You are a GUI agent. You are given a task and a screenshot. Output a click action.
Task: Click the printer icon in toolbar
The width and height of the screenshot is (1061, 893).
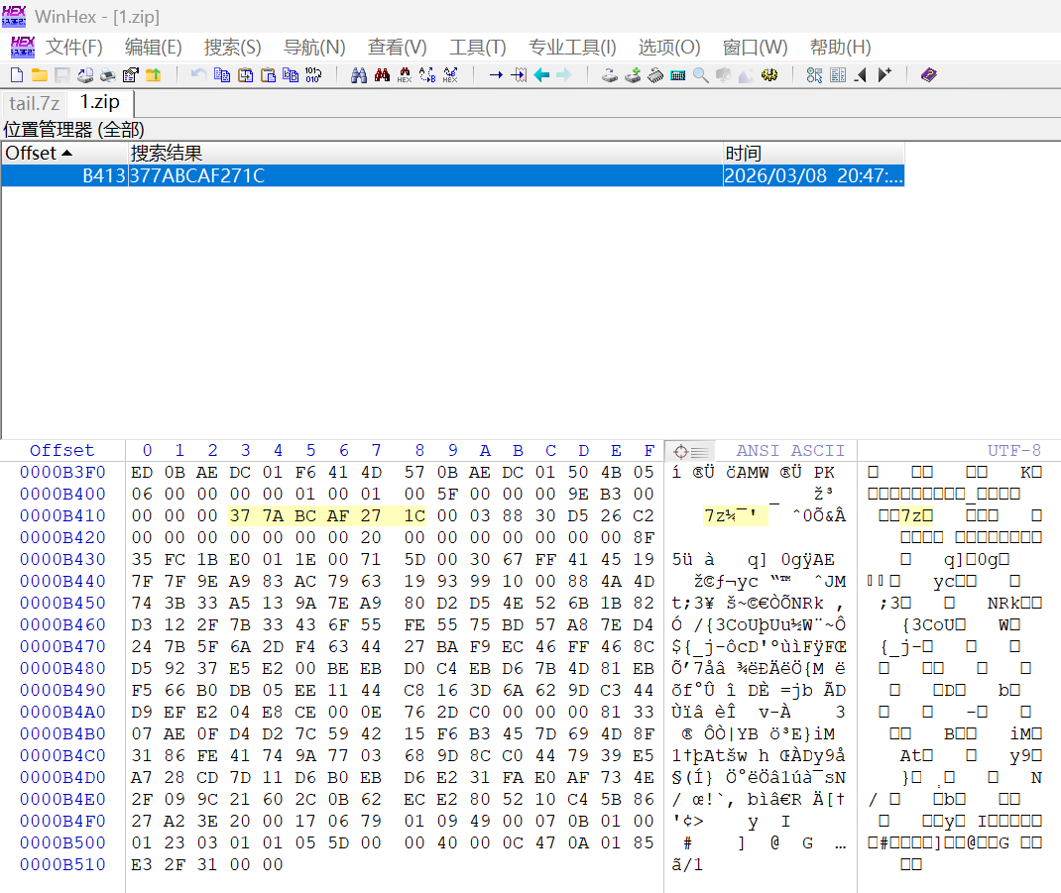pos(107,75)
